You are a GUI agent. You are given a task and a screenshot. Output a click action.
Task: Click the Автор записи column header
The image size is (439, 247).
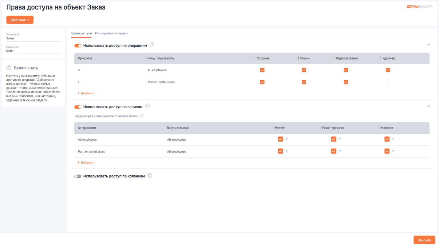tap(87, 128)
